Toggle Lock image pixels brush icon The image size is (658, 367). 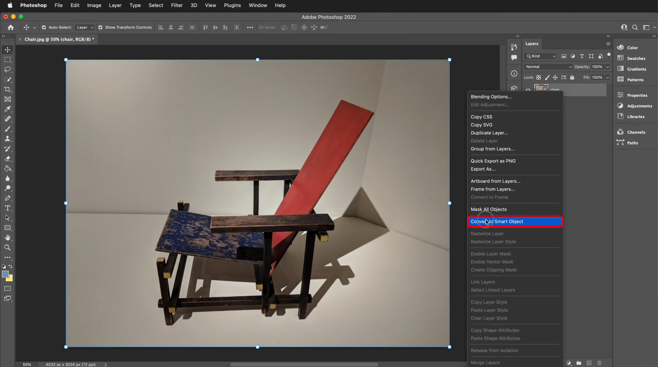(547, 78)
